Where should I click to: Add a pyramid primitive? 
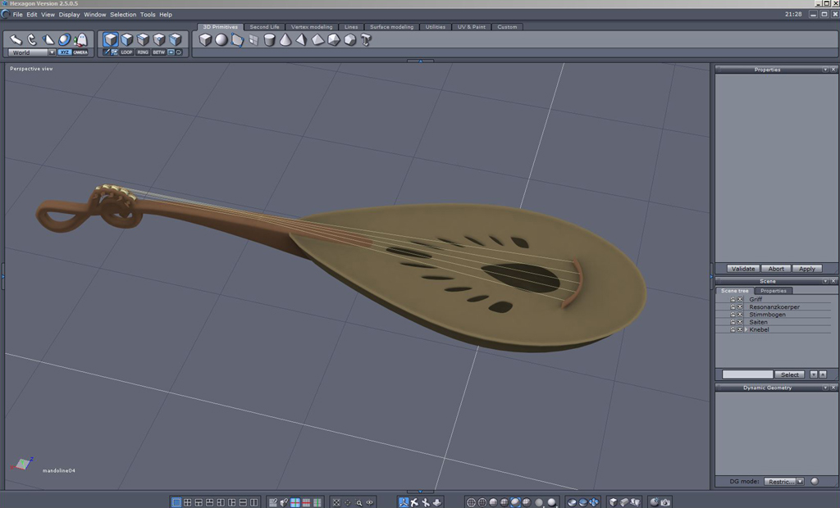(x=302, y=39)
